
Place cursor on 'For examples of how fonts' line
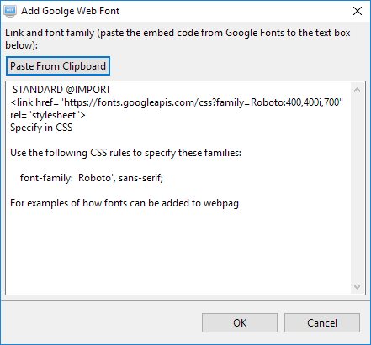(125, 203)
